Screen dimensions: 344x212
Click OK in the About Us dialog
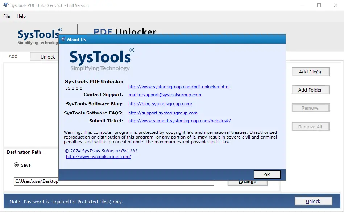click(x=267, y=174)
